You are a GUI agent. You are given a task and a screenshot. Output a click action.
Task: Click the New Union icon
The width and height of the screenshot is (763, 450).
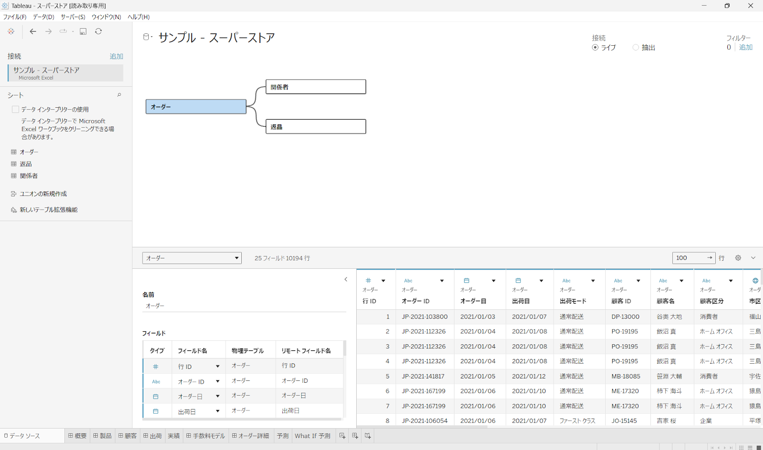[x=14, y=194]
